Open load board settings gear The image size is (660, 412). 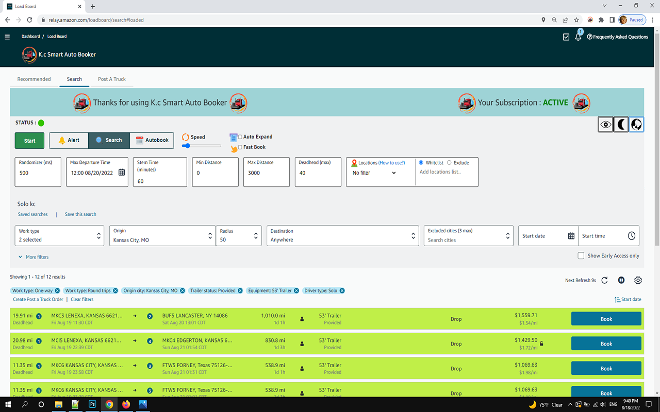pyautogui.click(x=638, y=280)
